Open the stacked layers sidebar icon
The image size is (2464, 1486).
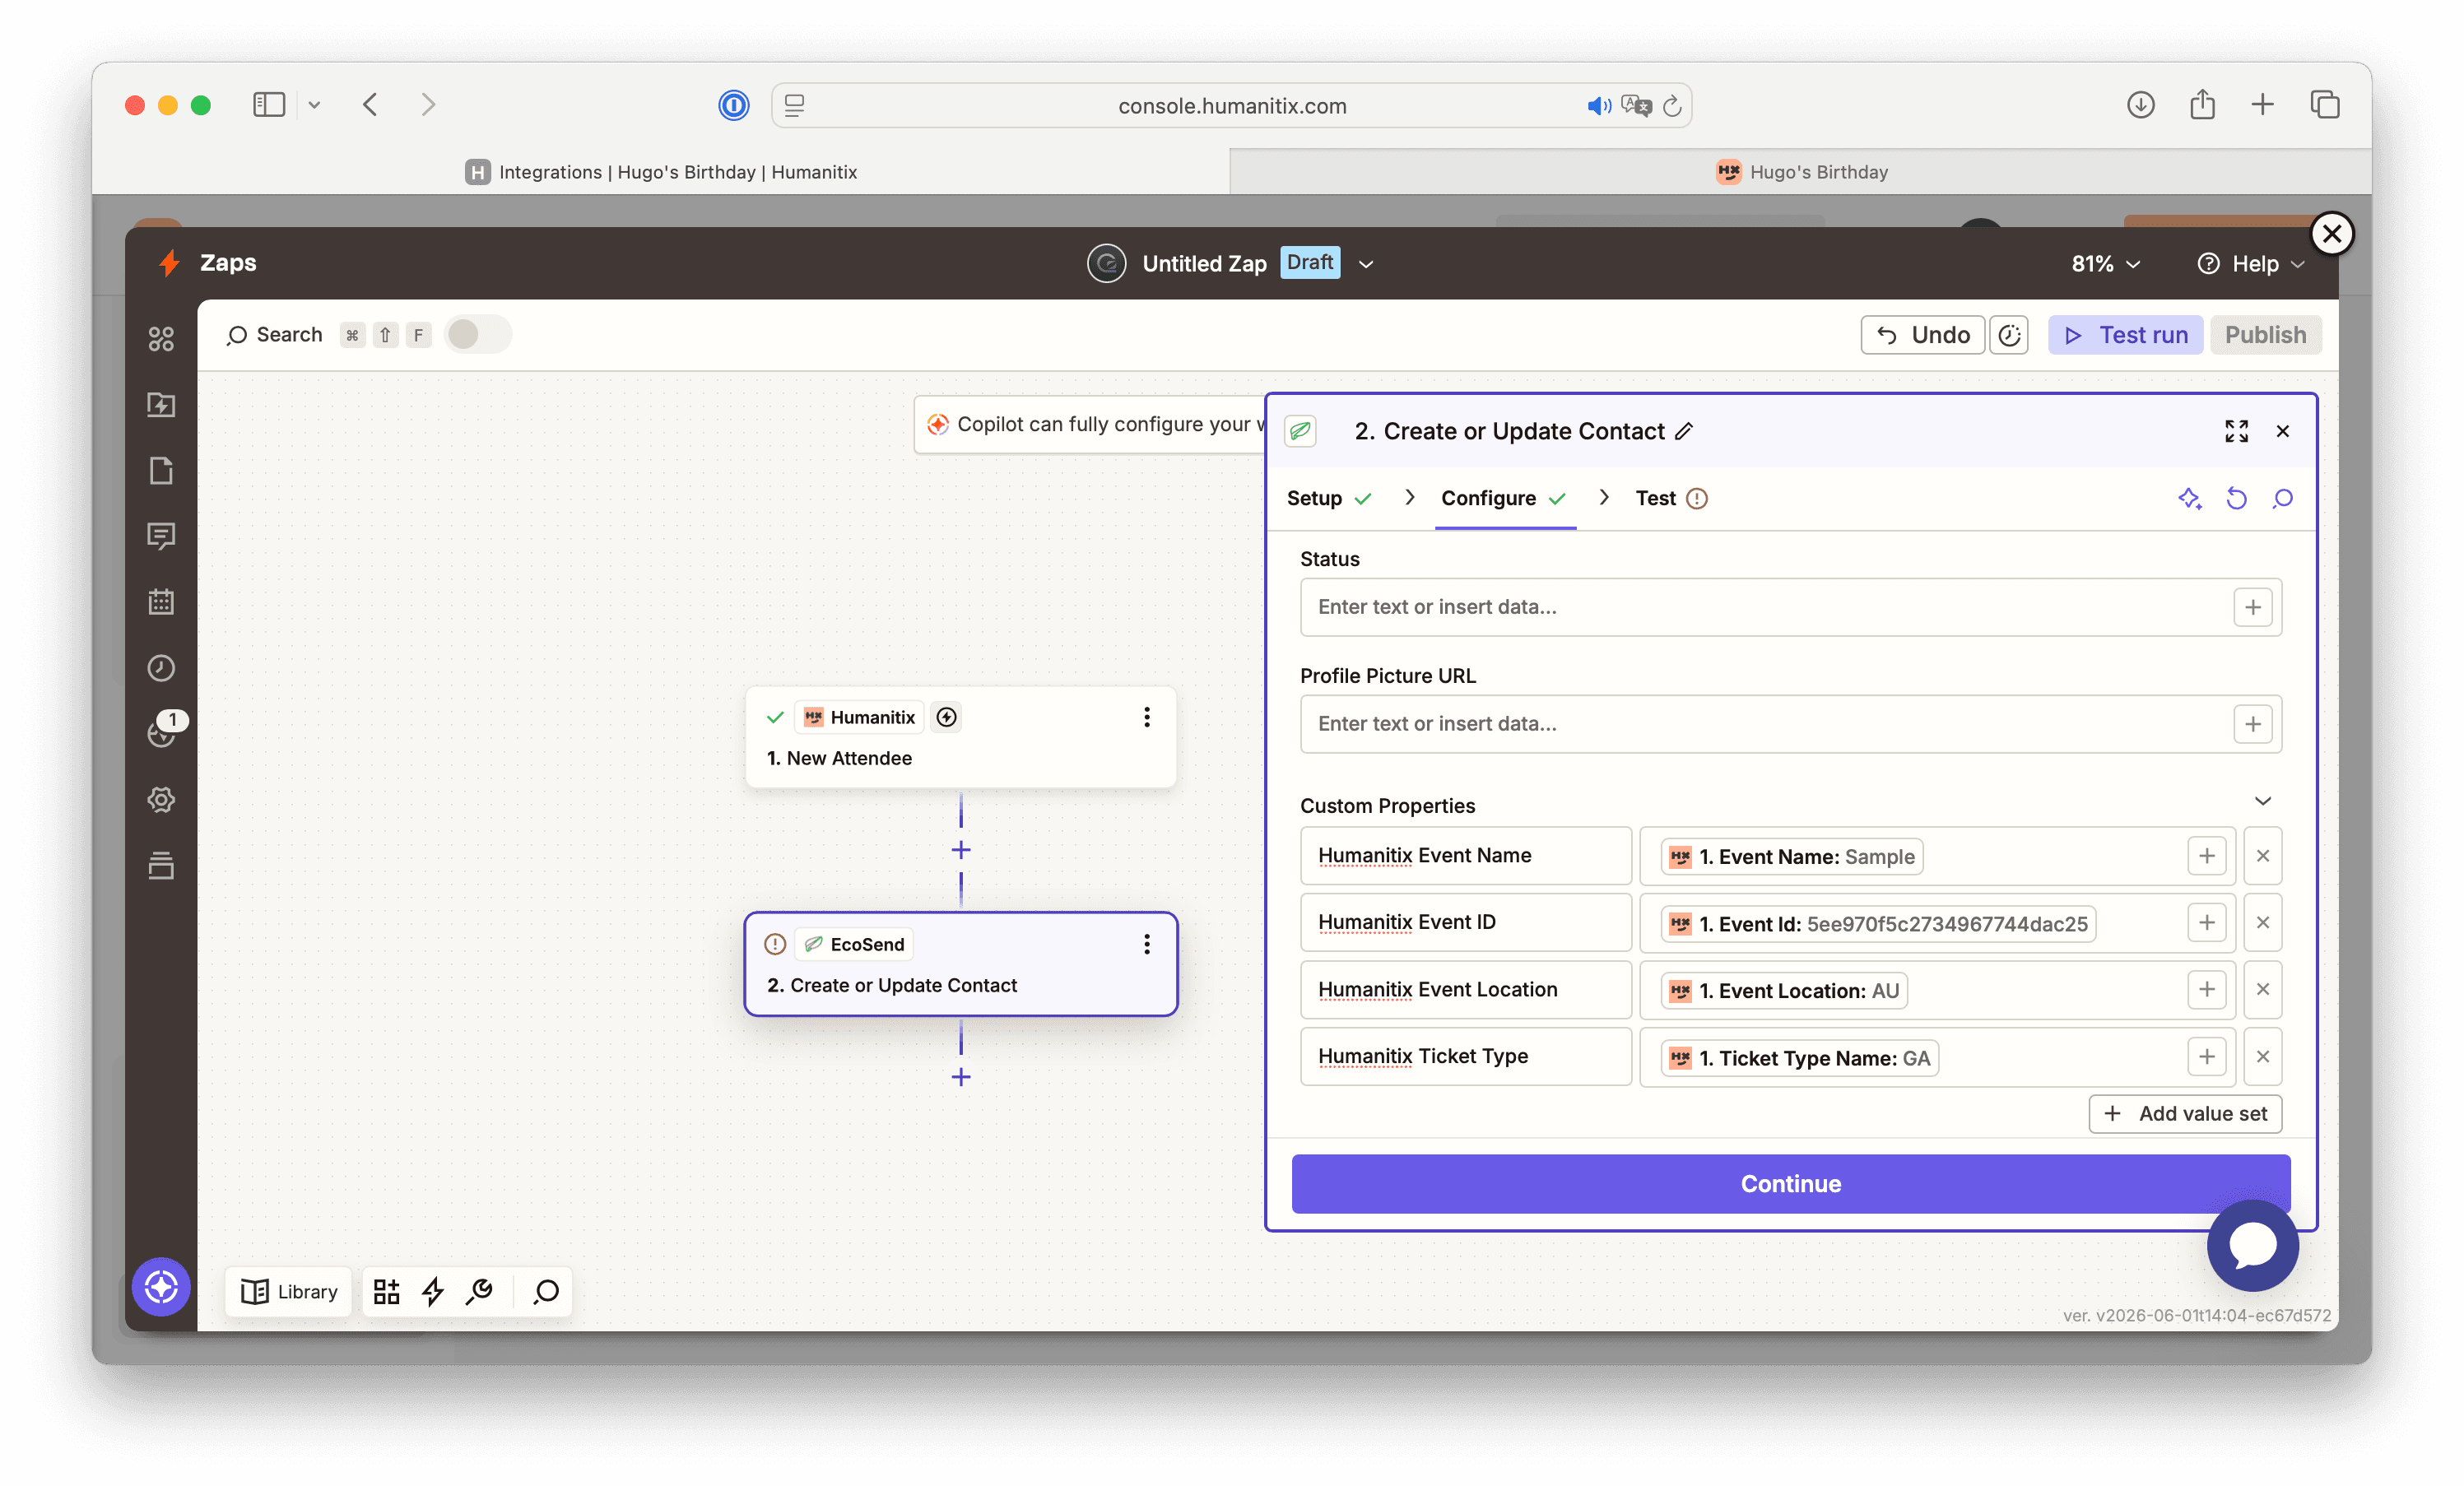(x=161, y=866)
